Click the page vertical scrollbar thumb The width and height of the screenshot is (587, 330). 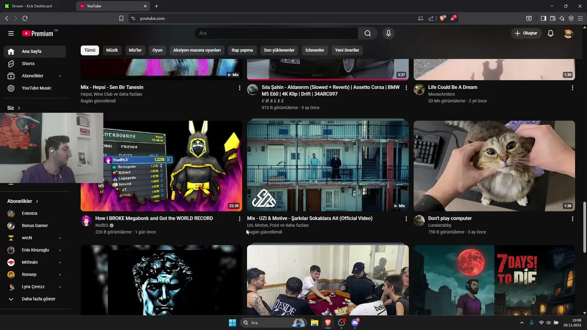[584, 227]
